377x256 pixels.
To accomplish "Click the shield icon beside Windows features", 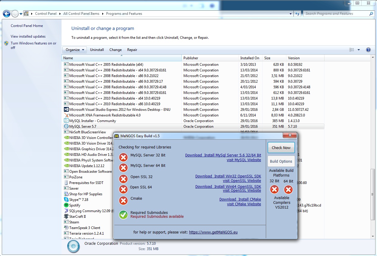I will click(x=7, y=43).
